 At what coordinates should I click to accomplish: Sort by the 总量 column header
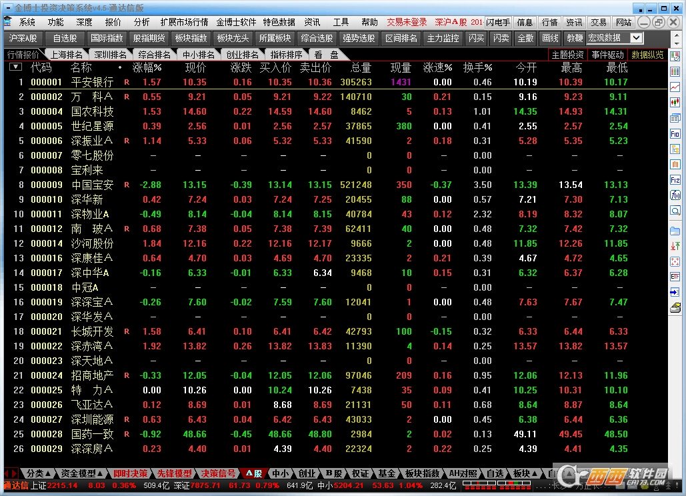point(361,67)
